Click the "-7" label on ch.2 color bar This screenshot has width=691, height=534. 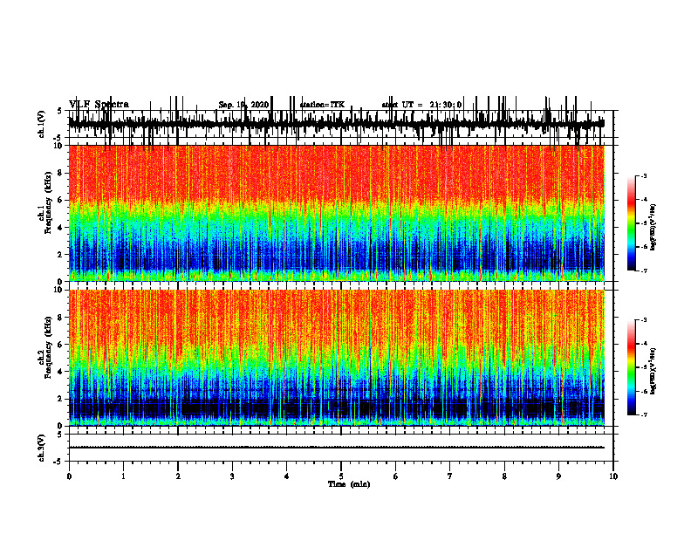point(643,414)
